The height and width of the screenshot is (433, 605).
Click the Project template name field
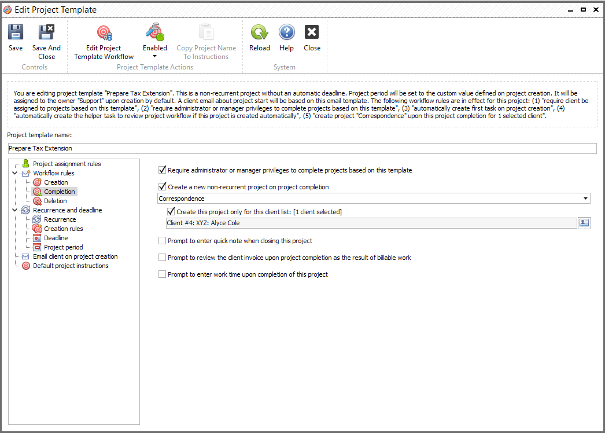(x=302, y=148)
